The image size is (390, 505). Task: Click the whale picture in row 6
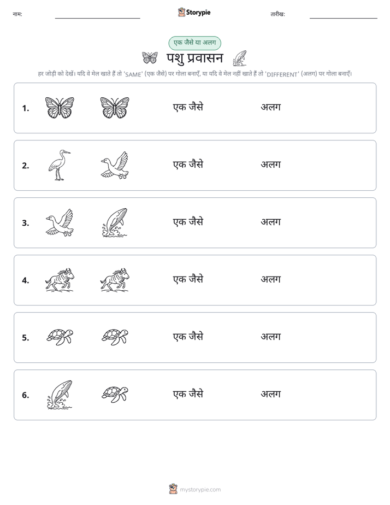60,395
